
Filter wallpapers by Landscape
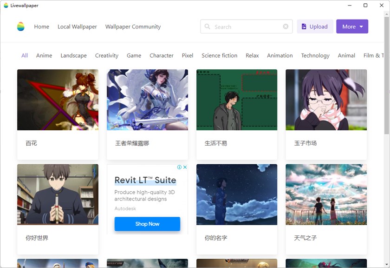point(74,55)
